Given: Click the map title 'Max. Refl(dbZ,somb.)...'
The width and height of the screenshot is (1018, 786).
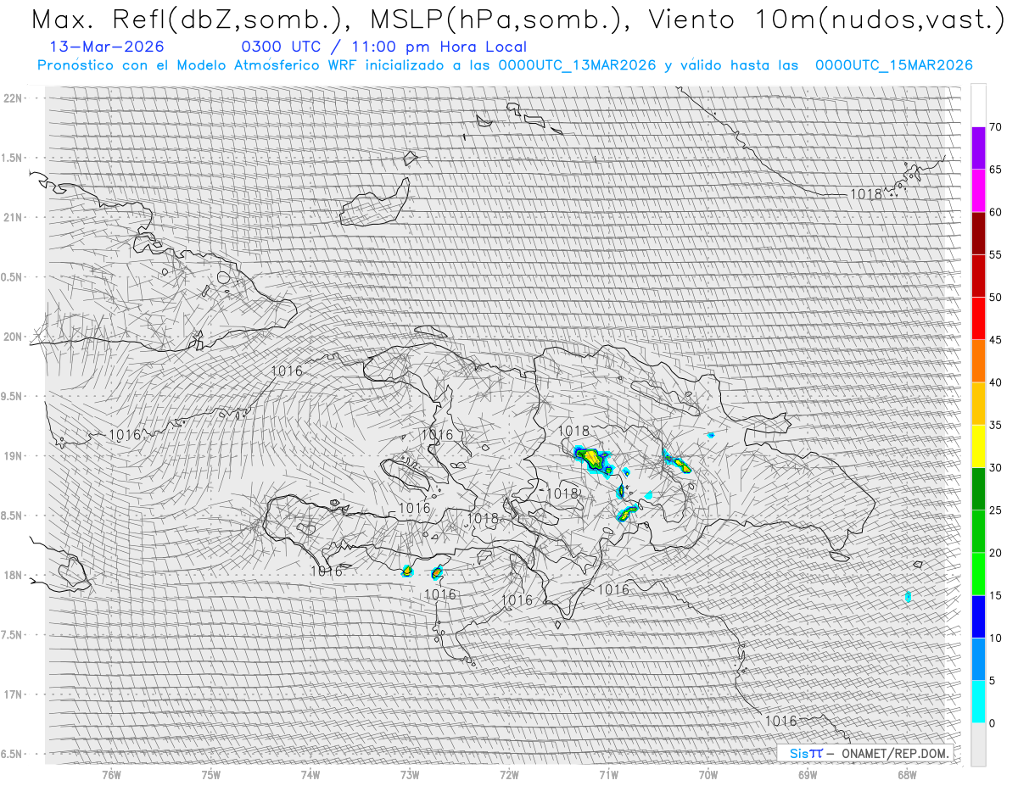Looking at the screenshot, I should (x=518, y=19).
